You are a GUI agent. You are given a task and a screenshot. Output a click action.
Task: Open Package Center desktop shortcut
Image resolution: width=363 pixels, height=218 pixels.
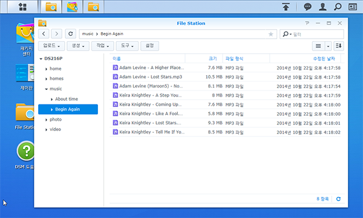click(25, 39)
